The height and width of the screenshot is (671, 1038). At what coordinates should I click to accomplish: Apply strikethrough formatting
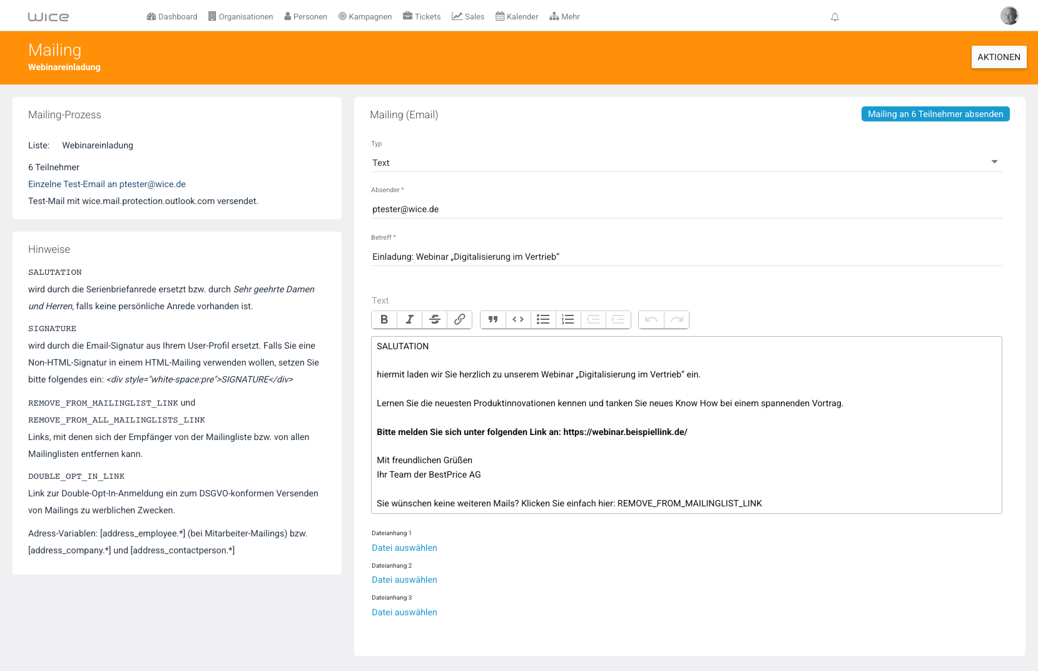coord(435,320)
